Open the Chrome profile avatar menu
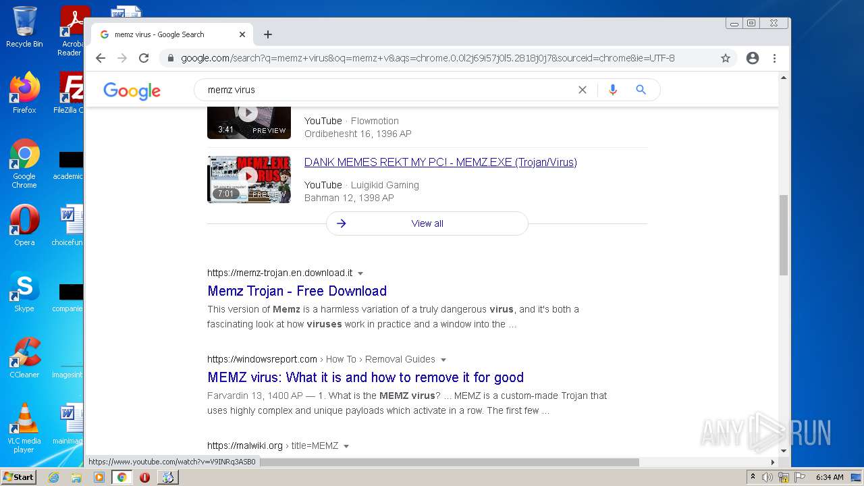Image resolution: width=864 pixels, height=486 pixels. (x=753, y=58)
